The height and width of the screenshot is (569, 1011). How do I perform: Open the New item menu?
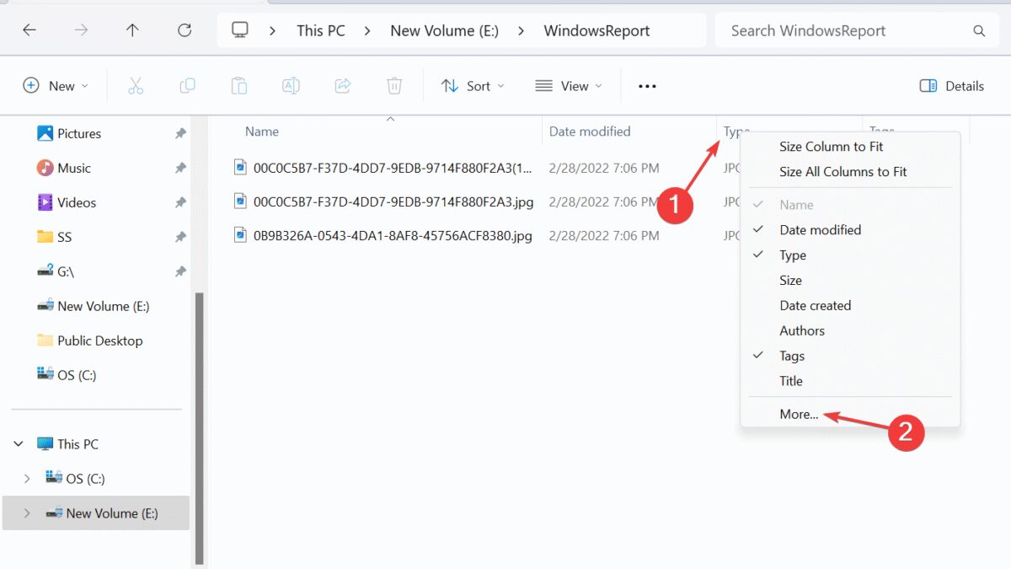tap(56, 85)
